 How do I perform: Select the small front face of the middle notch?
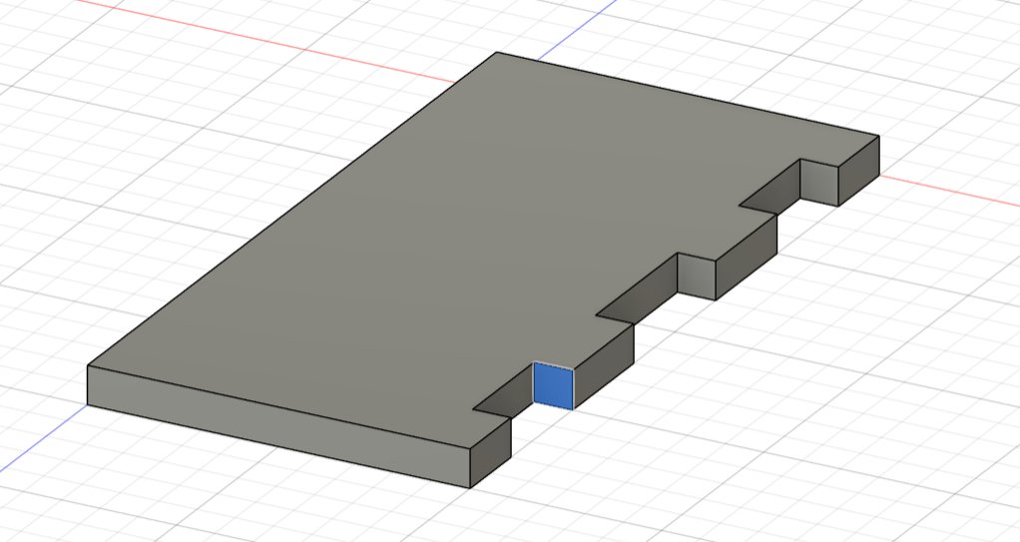coord(697,275)
